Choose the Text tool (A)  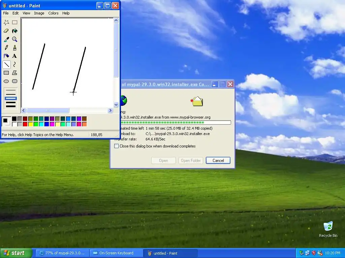pyautogui.click(x=15, y=56)
